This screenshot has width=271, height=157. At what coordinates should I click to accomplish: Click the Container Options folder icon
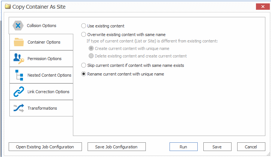click(19, 42)
